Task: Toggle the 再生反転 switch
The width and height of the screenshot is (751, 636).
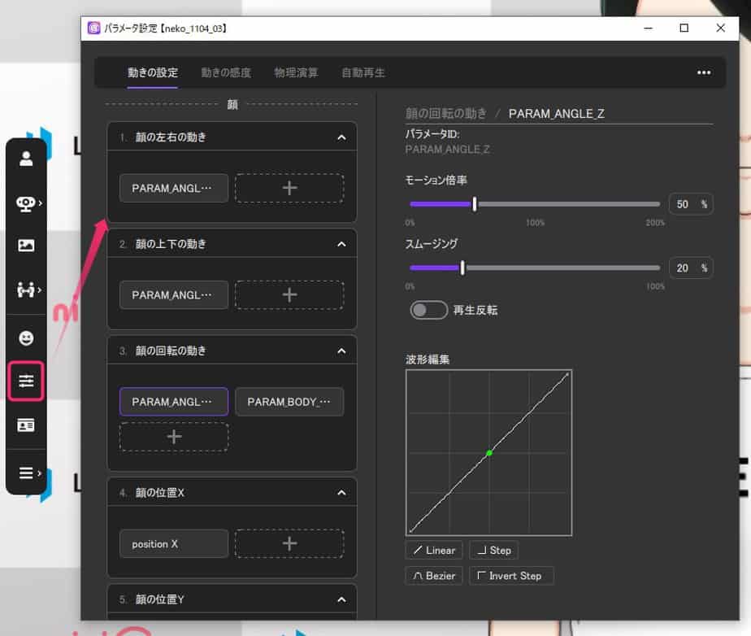Action: tap(428, 310)
